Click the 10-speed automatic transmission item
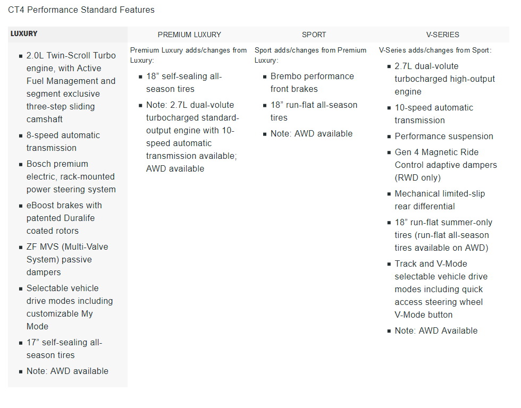 pyautogui.click(x=433, y=114)
